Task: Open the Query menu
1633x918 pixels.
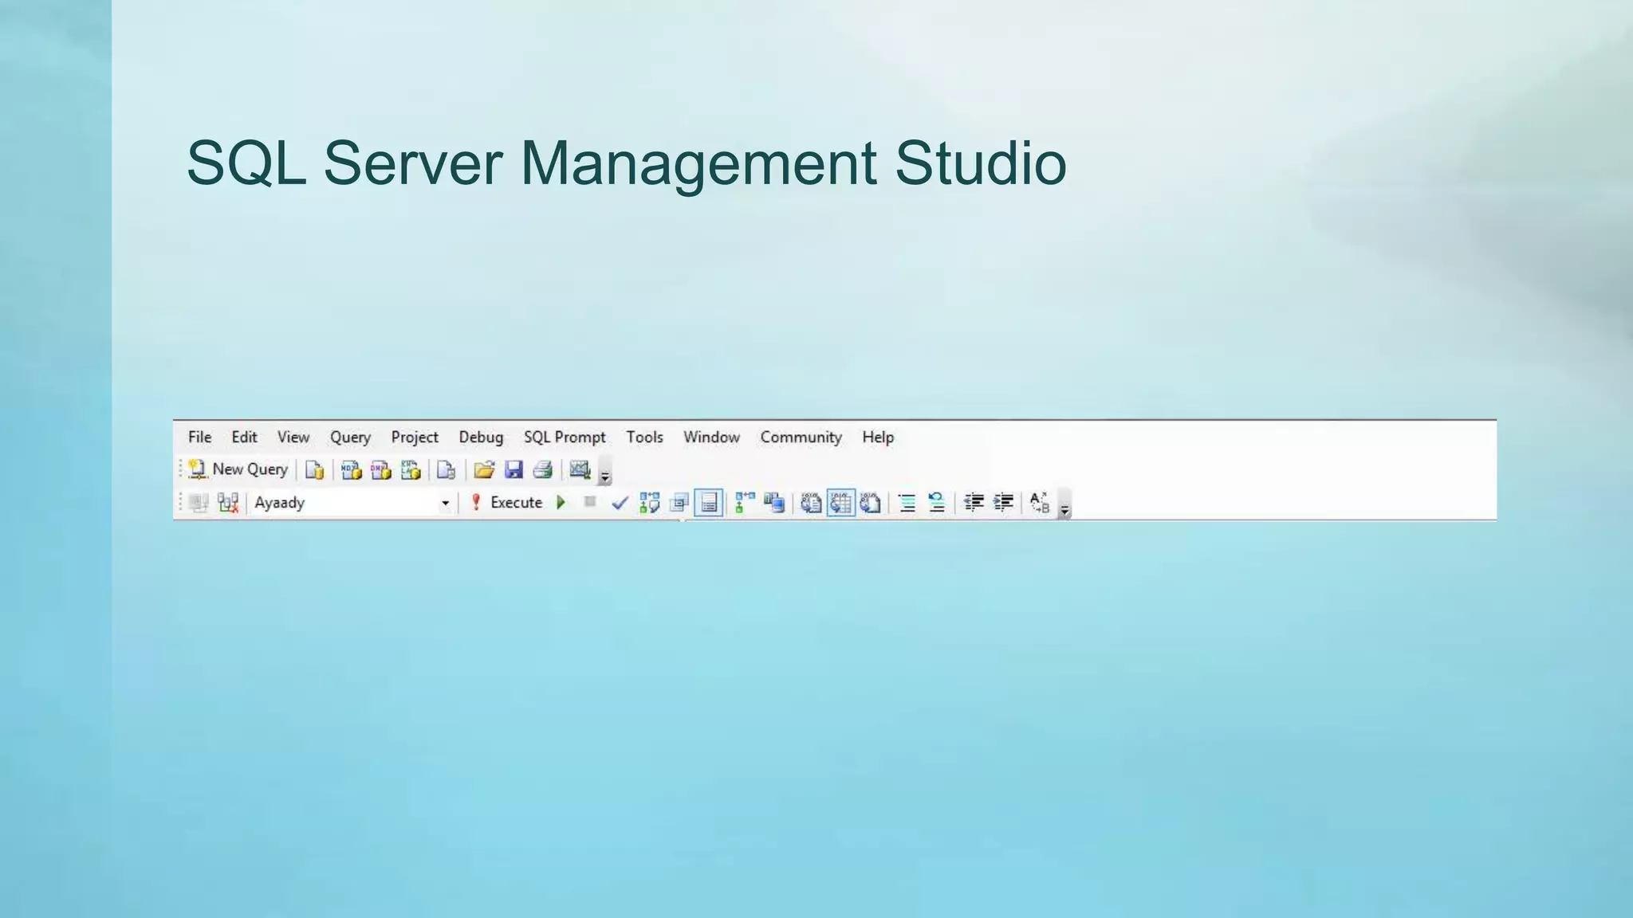Action: click(x=350, y=437)
